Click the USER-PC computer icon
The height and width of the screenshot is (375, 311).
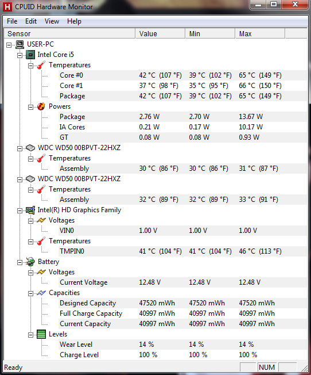20,44
